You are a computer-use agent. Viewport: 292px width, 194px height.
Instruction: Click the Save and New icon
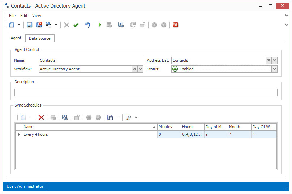[x=48, y=25]
